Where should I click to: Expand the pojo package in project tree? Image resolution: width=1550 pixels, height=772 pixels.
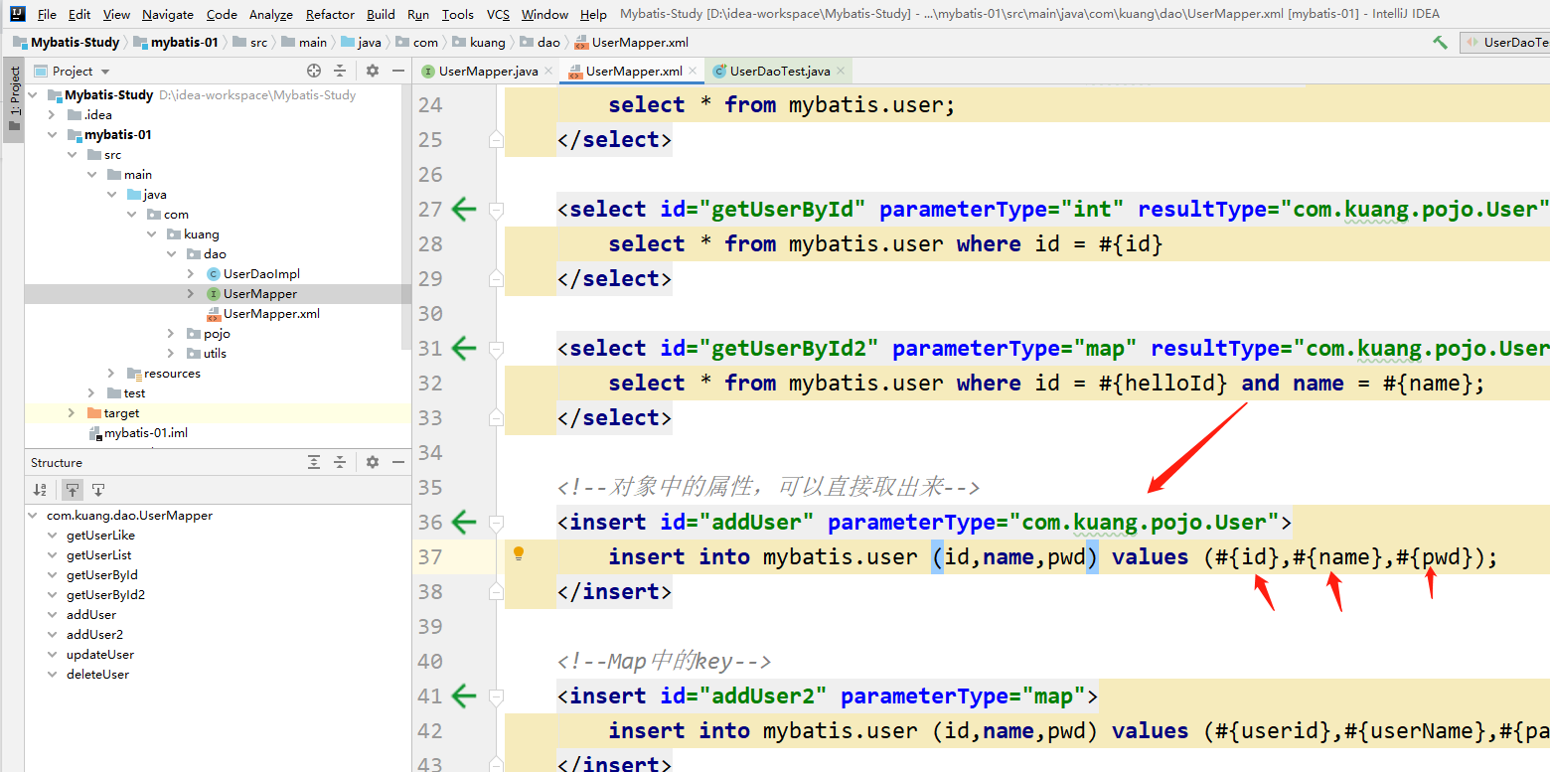pos(171,333)
